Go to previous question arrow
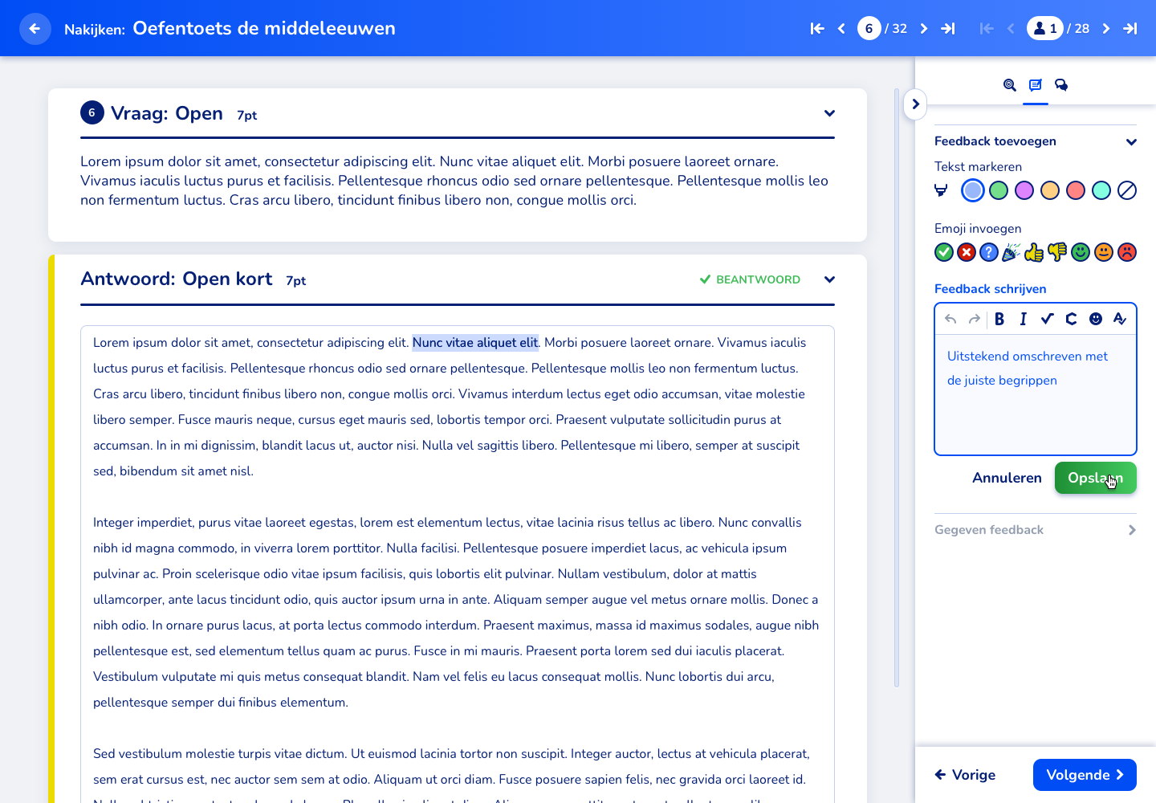 coord(841,29)
